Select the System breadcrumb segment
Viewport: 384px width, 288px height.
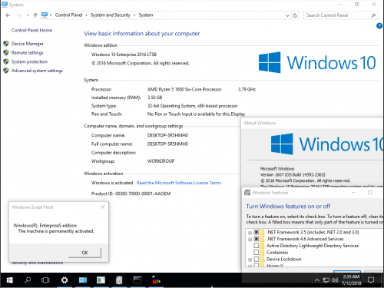pyautogui.click(x=146, y=15)
